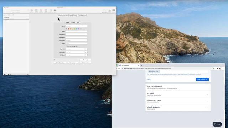The width and height of the screenshot is (228, 128).
Task: Download the client-key.pem file
Action: tap(207, 108)
